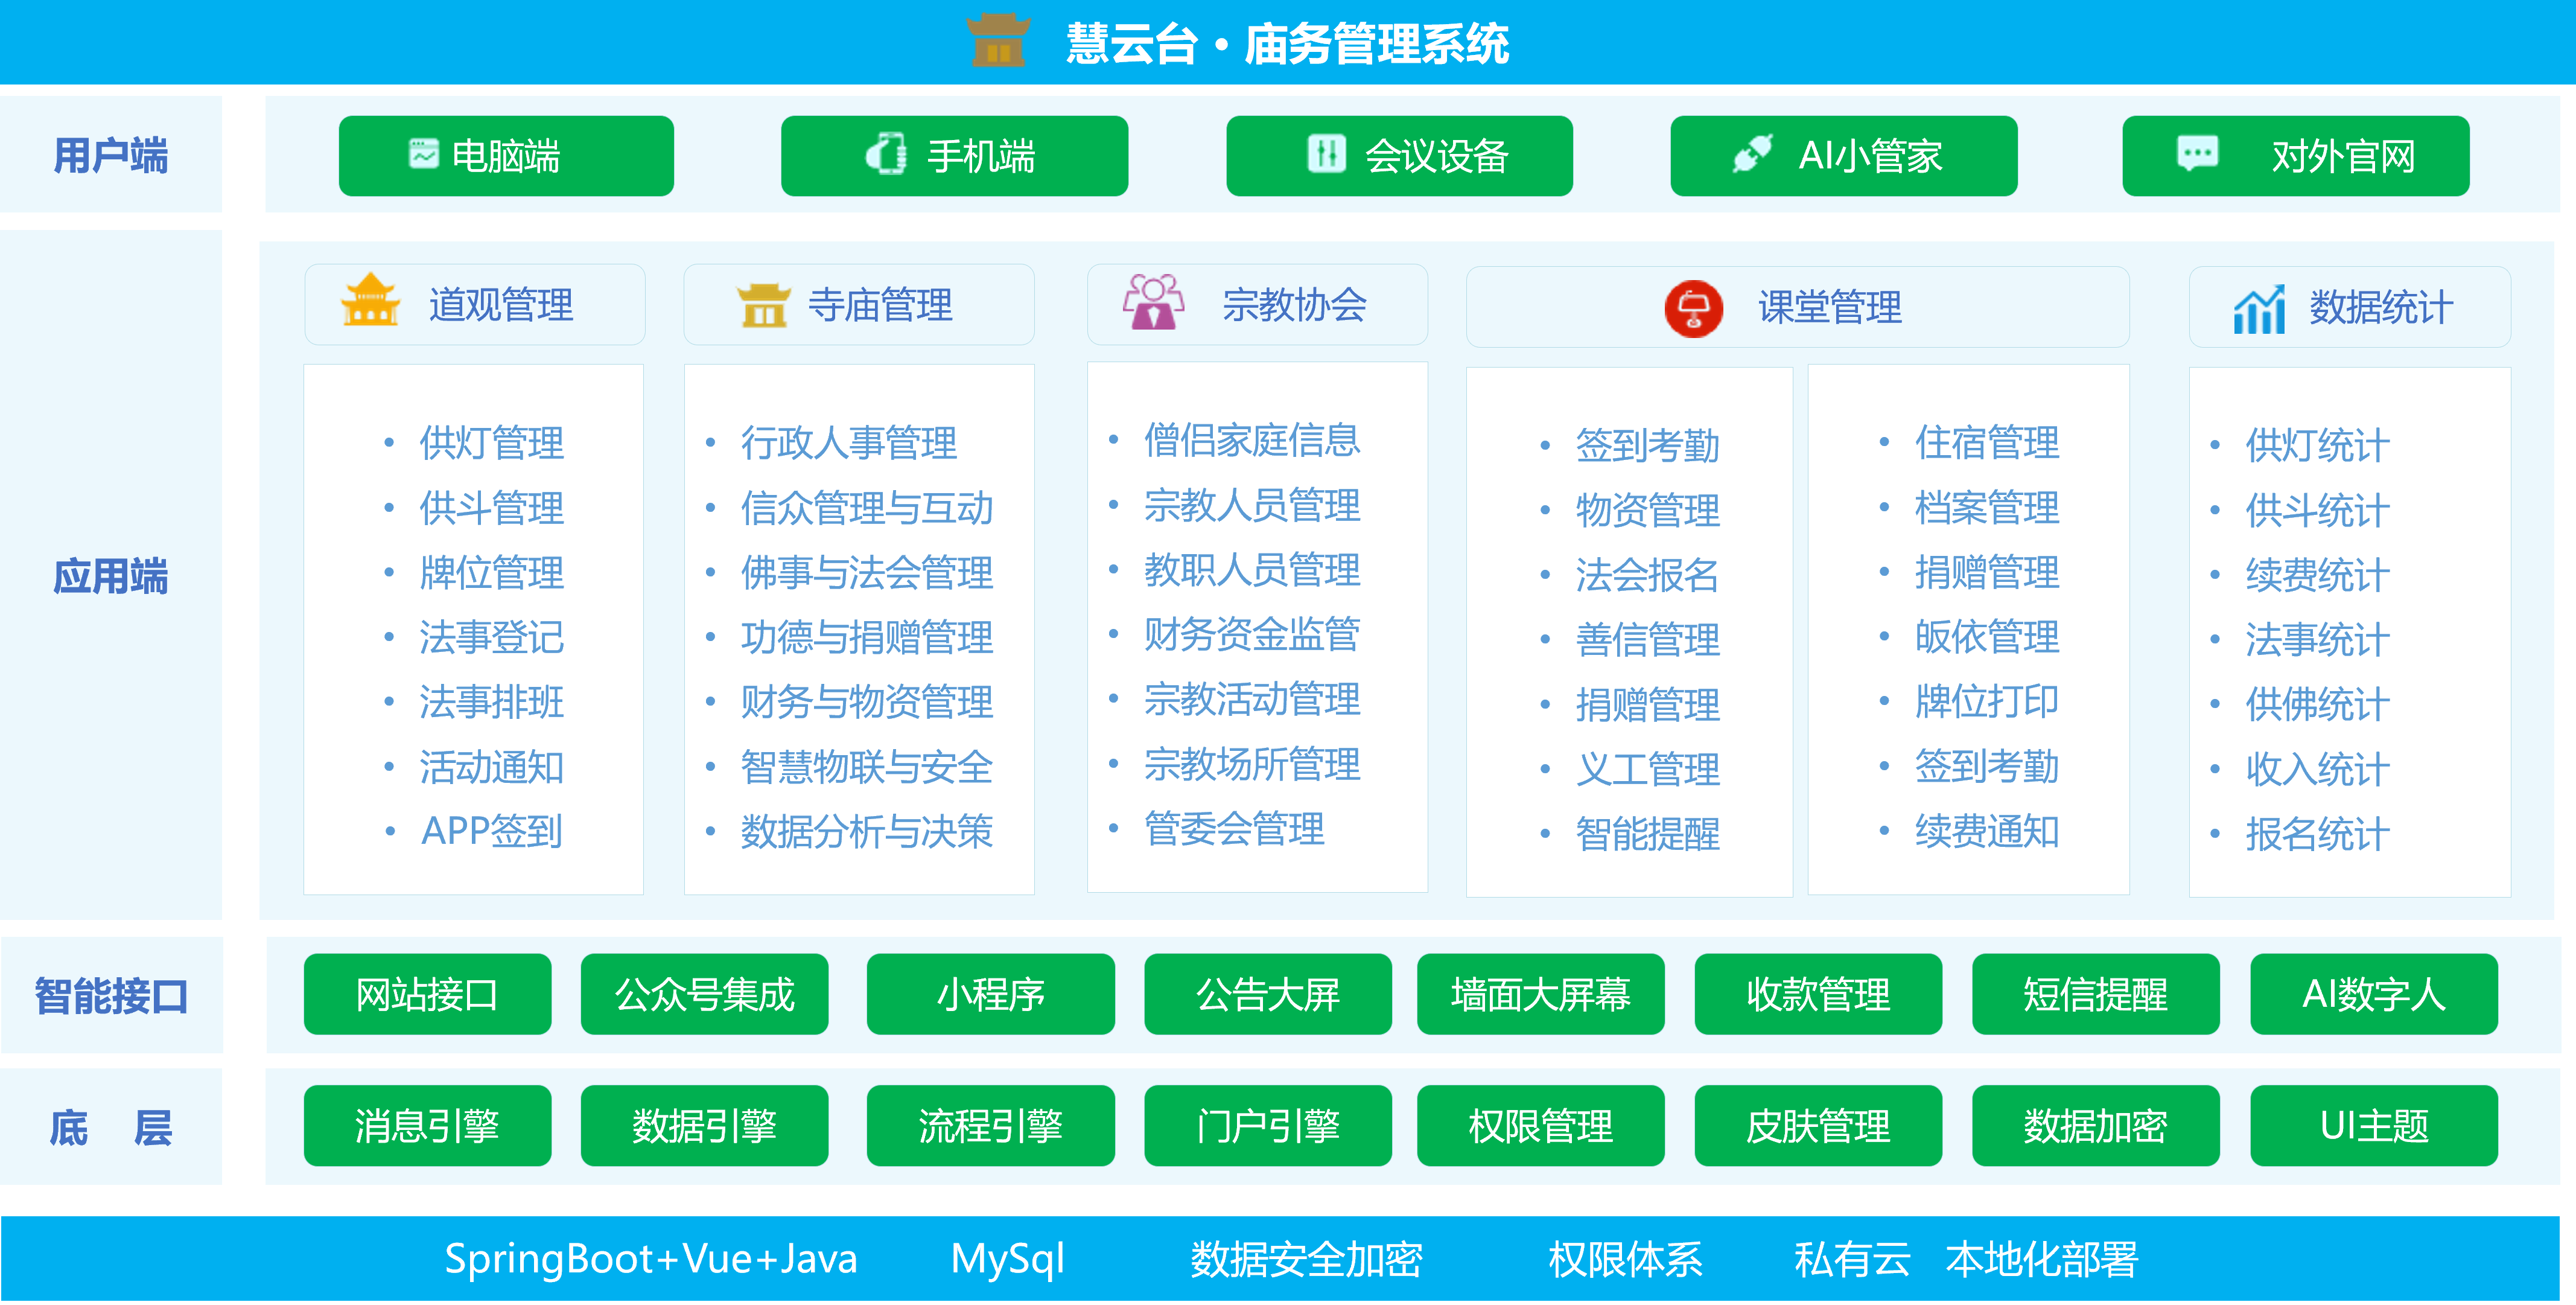
Task: Click the plug icon on AI小管家 button
Action: click(x=1753, y=154)
